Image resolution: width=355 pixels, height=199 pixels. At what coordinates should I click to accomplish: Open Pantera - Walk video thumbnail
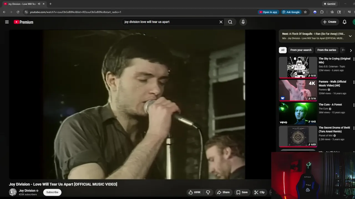(x=298, y=90)
